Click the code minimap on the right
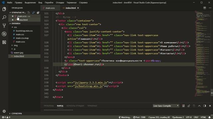The width and height of the screenshot is (213, 119). (x=202, y=53)
